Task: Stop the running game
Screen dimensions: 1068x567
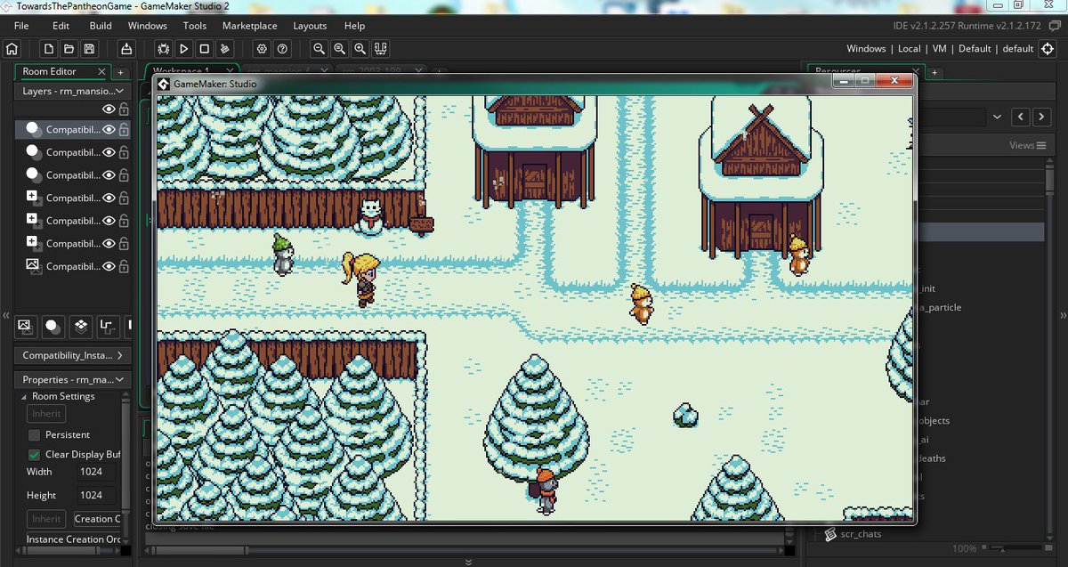Action: pos(205,49)
